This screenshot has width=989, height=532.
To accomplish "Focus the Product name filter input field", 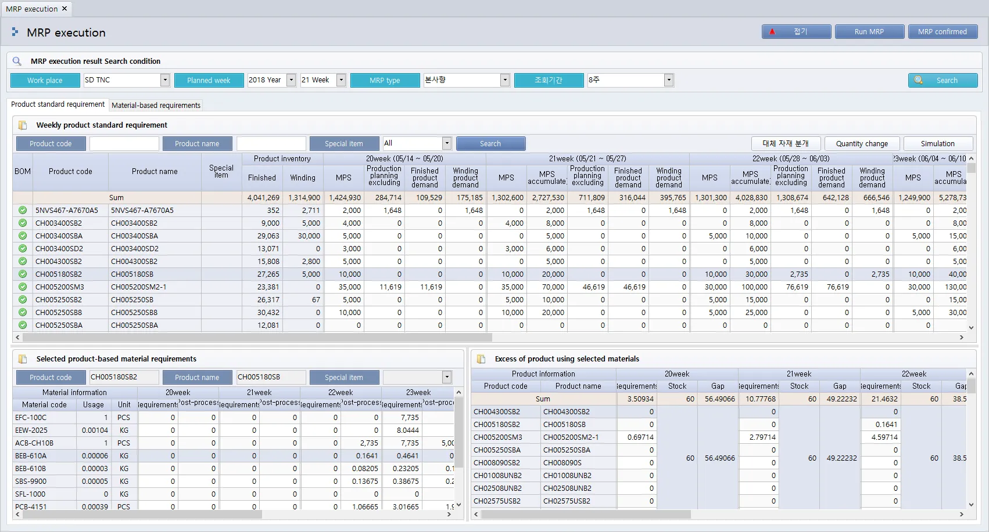I will (x=271, y=143).
